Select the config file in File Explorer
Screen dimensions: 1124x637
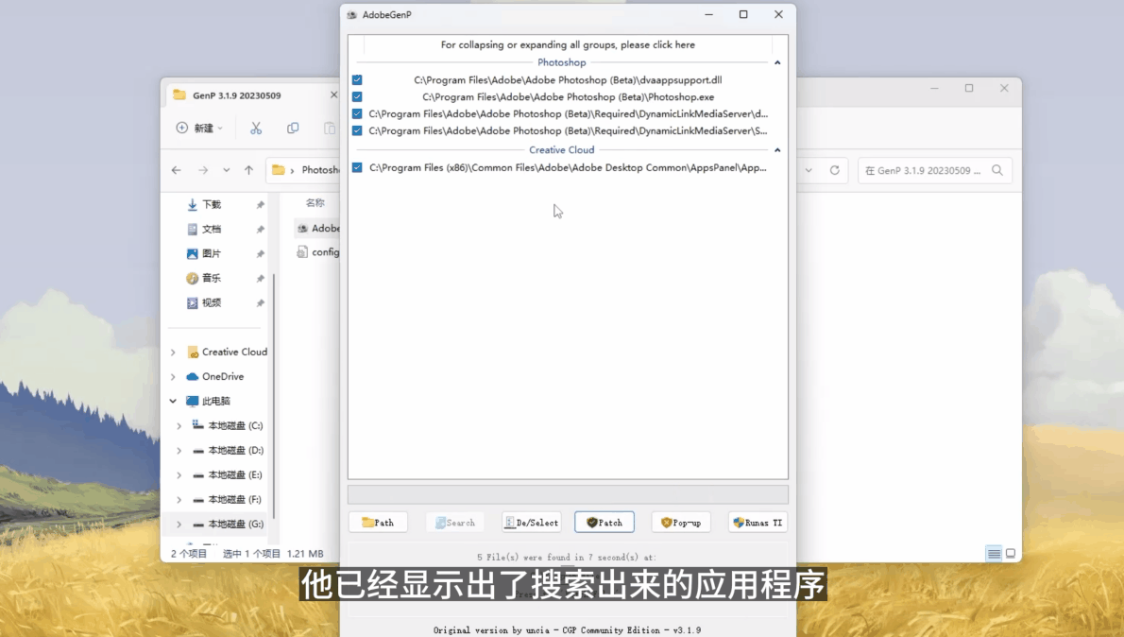click(x=317, y=251)
